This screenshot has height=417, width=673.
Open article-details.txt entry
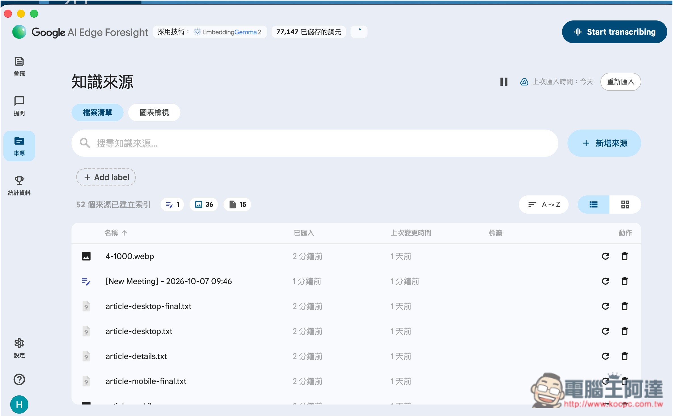click(356, 356)
